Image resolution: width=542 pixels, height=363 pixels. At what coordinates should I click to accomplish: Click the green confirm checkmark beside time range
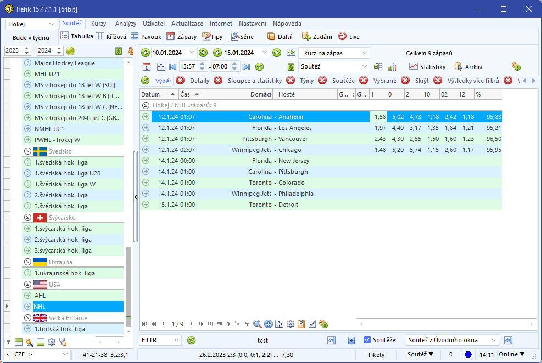click(260, 66)
